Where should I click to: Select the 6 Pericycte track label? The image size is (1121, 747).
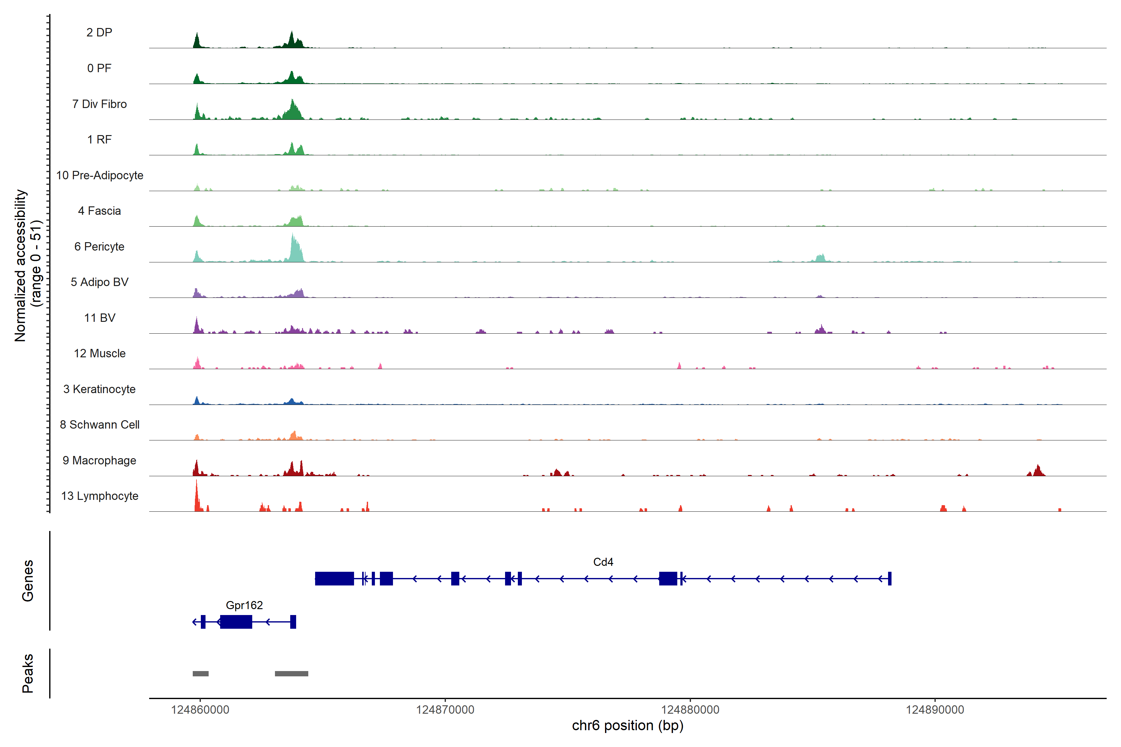pos(99,247)
